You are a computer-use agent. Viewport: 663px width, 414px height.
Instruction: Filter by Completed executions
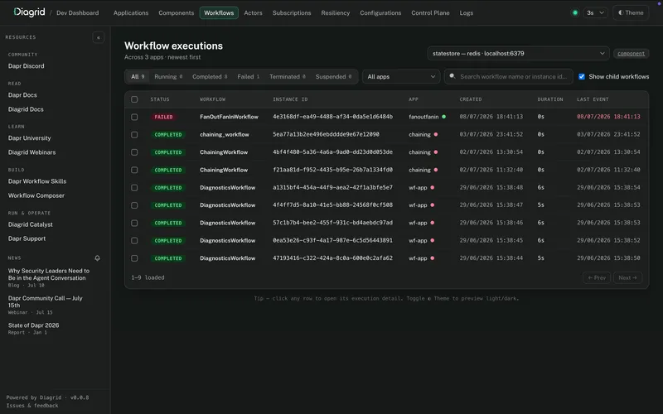tap(210, 76)
